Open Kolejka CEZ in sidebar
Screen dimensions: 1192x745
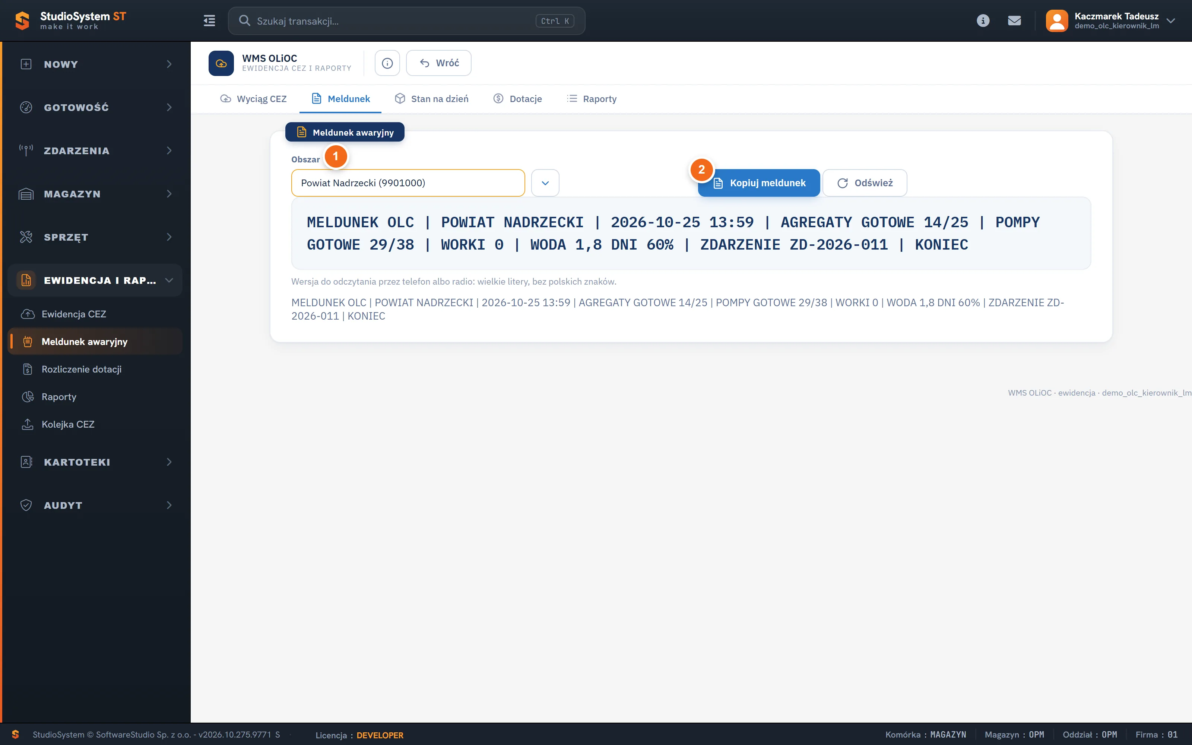95,424
